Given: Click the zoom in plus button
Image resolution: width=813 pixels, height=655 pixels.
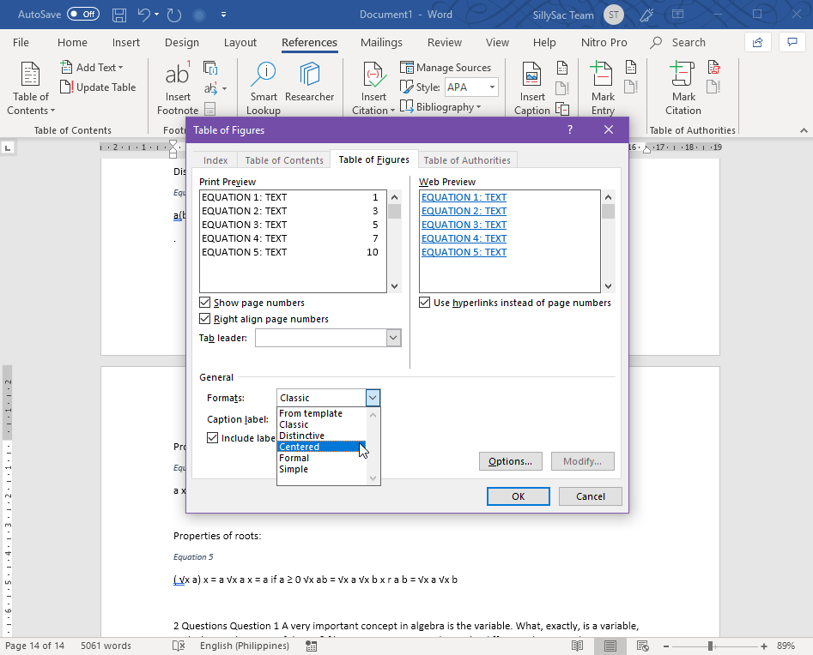Looking at the screenshot, I should (x=764, y=646).
